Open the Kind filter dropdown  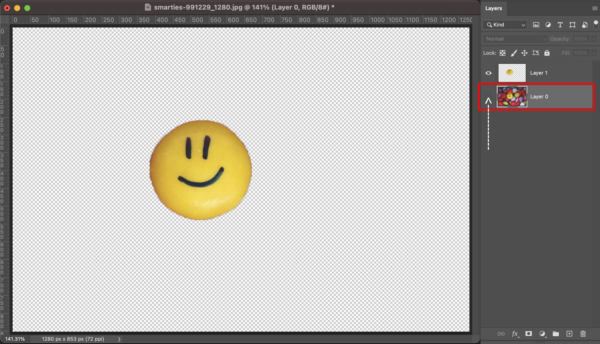505,25
